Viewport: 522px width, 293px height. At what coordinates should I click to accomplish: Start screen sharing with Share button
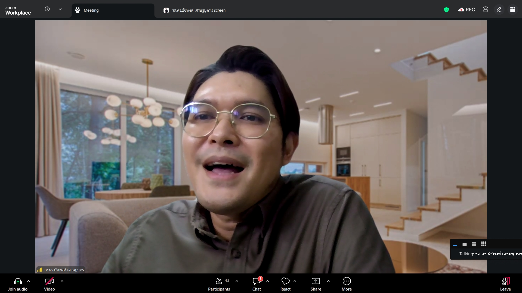(316, 282)
